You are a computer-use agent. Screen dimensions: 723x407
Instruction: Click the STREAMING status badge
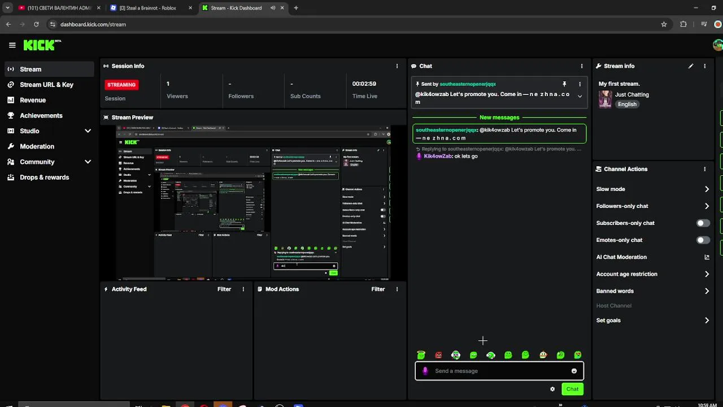pos(121,85)
